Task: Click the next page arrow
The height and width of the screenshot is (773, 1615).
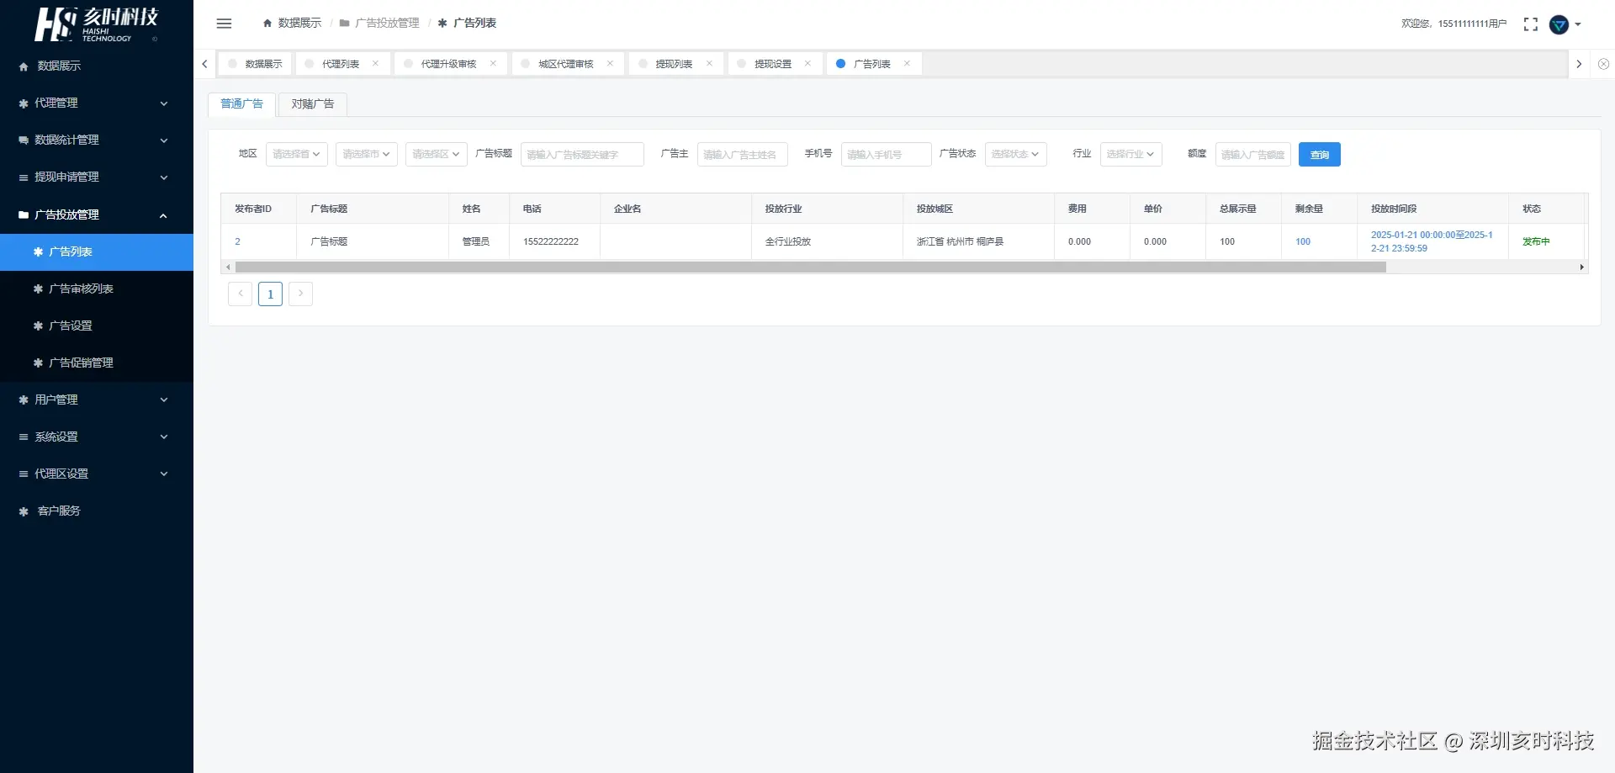Action: pos(300,294)
